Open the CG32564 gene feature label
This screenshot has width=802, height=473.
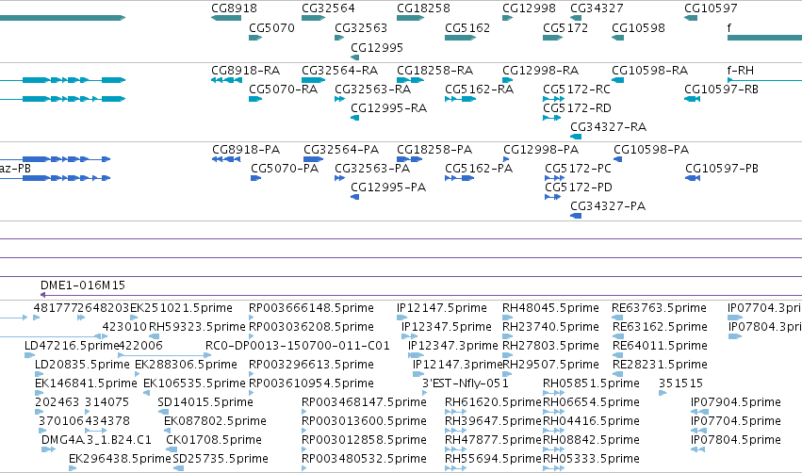[x=328, y=8]
